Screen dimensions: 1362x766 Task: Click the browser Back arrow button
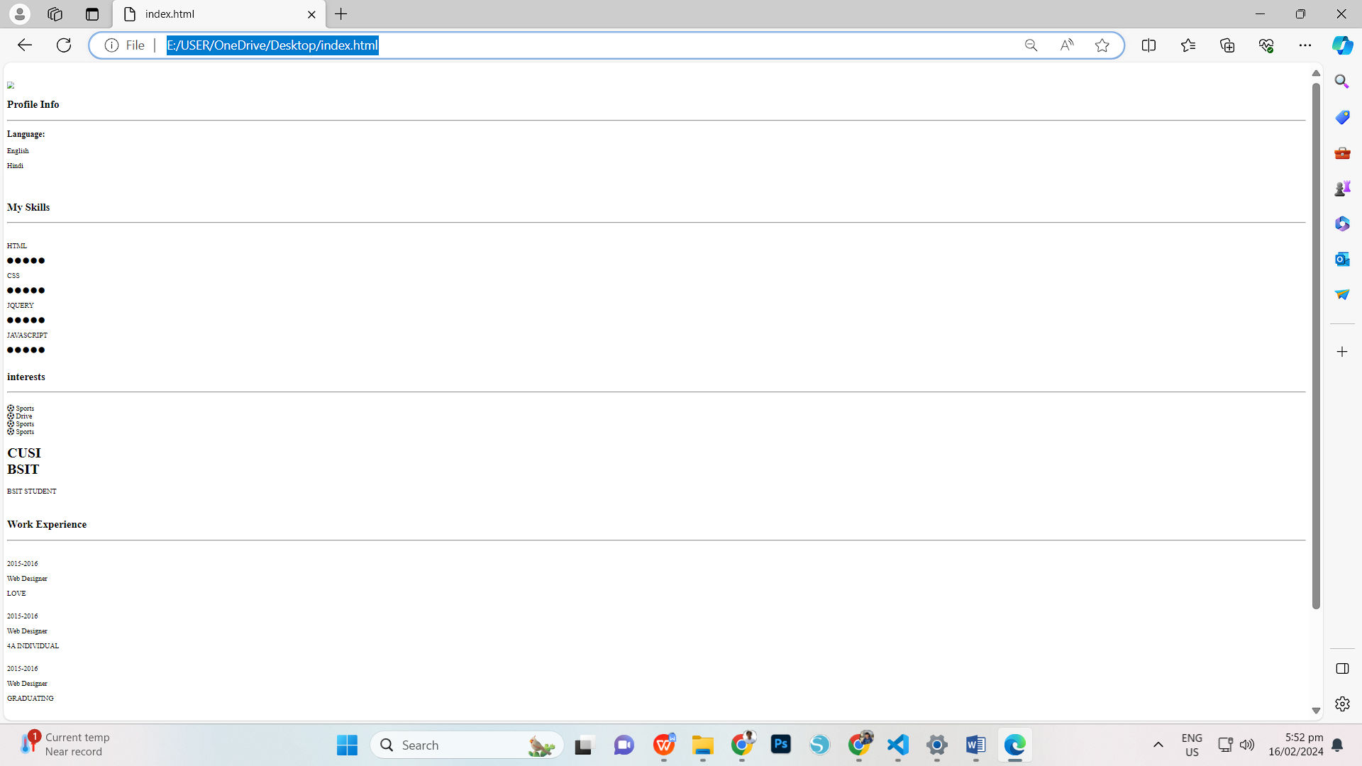[x=25, y=45]
